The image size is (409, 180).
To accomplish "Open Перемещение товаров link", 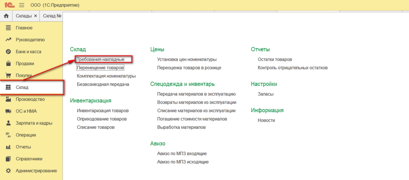I will pos(100,68).
